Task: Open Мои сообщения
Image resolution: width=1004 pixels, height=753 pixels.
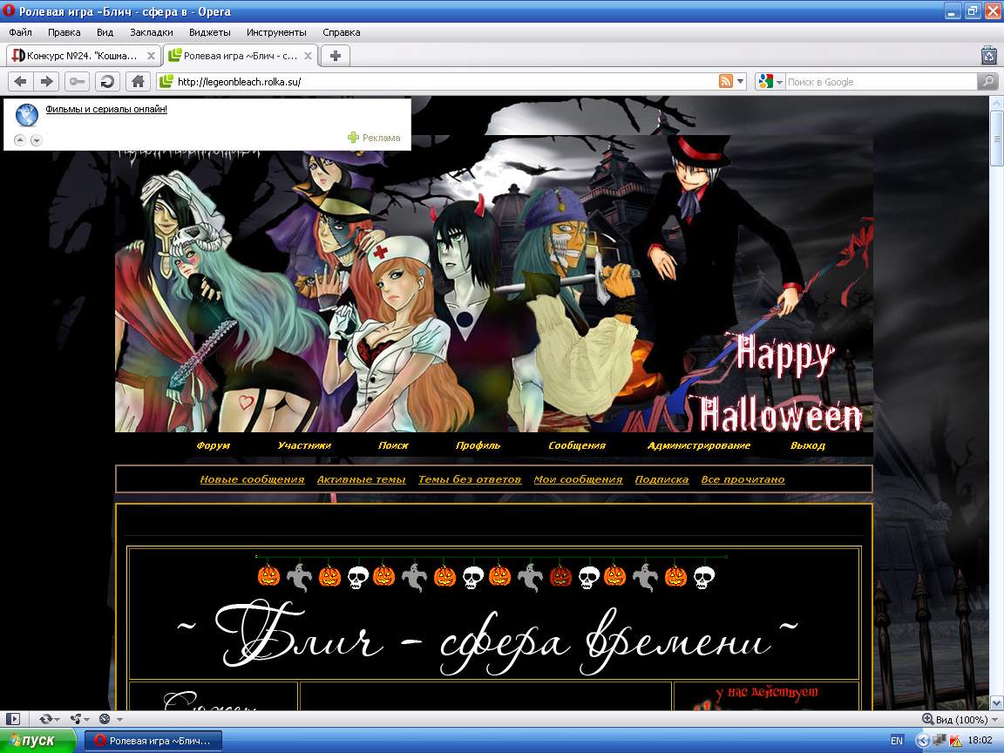Action: [x=578, y=479]
